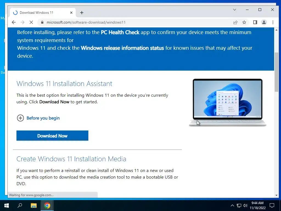Stop loading the page

(x=31, y=22)
